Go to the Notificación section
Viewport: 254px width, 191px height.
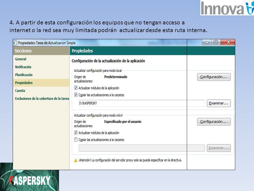(23, 67)
